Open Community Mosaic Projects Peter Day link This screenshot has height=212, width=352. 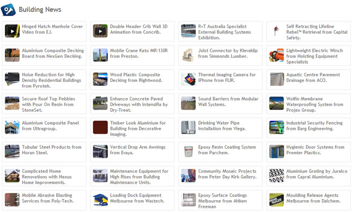point(227,174)
